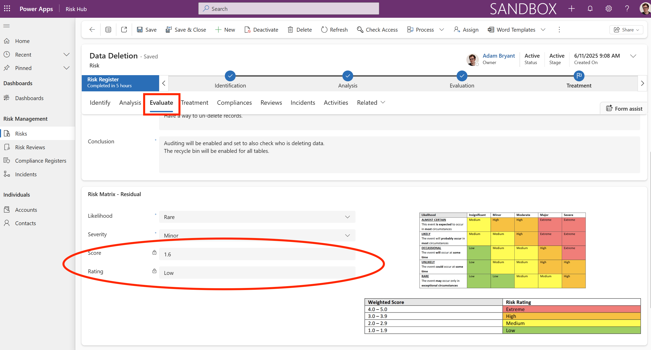
Task: Click the Delete trash icon
Action: click(290, 30)
